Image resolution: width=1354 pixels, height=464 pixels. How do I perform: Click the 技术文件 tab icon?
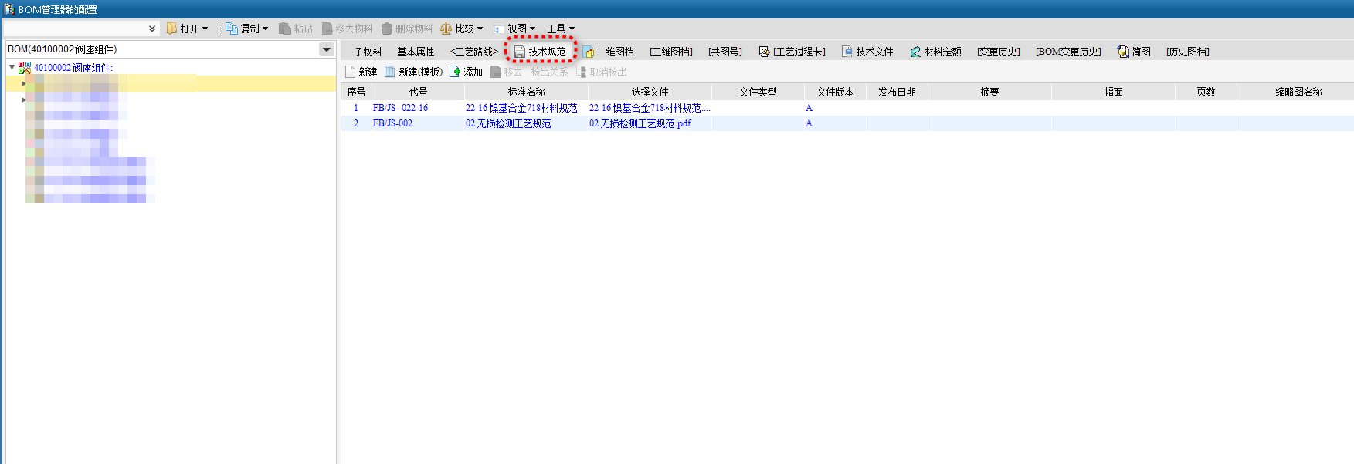[x=847, y=52]
